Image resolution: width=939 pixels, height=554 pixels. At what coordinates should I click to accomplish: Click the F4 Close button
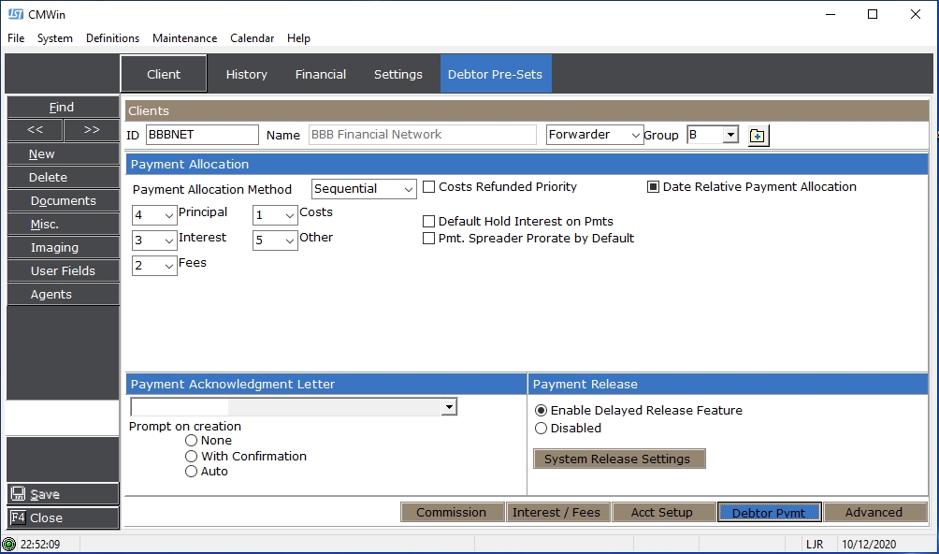(63, 518)
